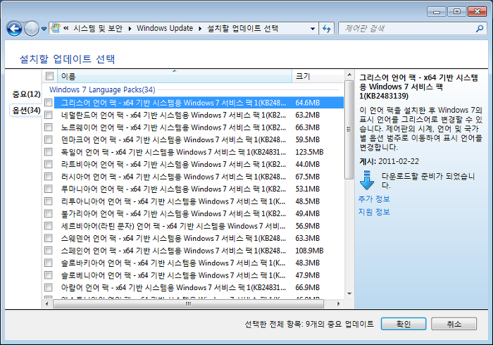Viewport: 493px width, 345px height.
Task: Check the 그리스어 언어 팩 checkbox
Action: click(49, 103)
